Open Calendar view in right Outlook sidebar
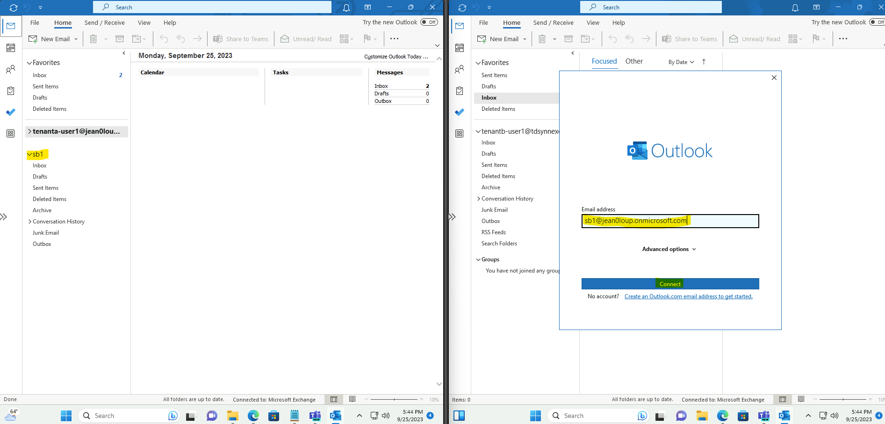885x424 pixels. 460,48
